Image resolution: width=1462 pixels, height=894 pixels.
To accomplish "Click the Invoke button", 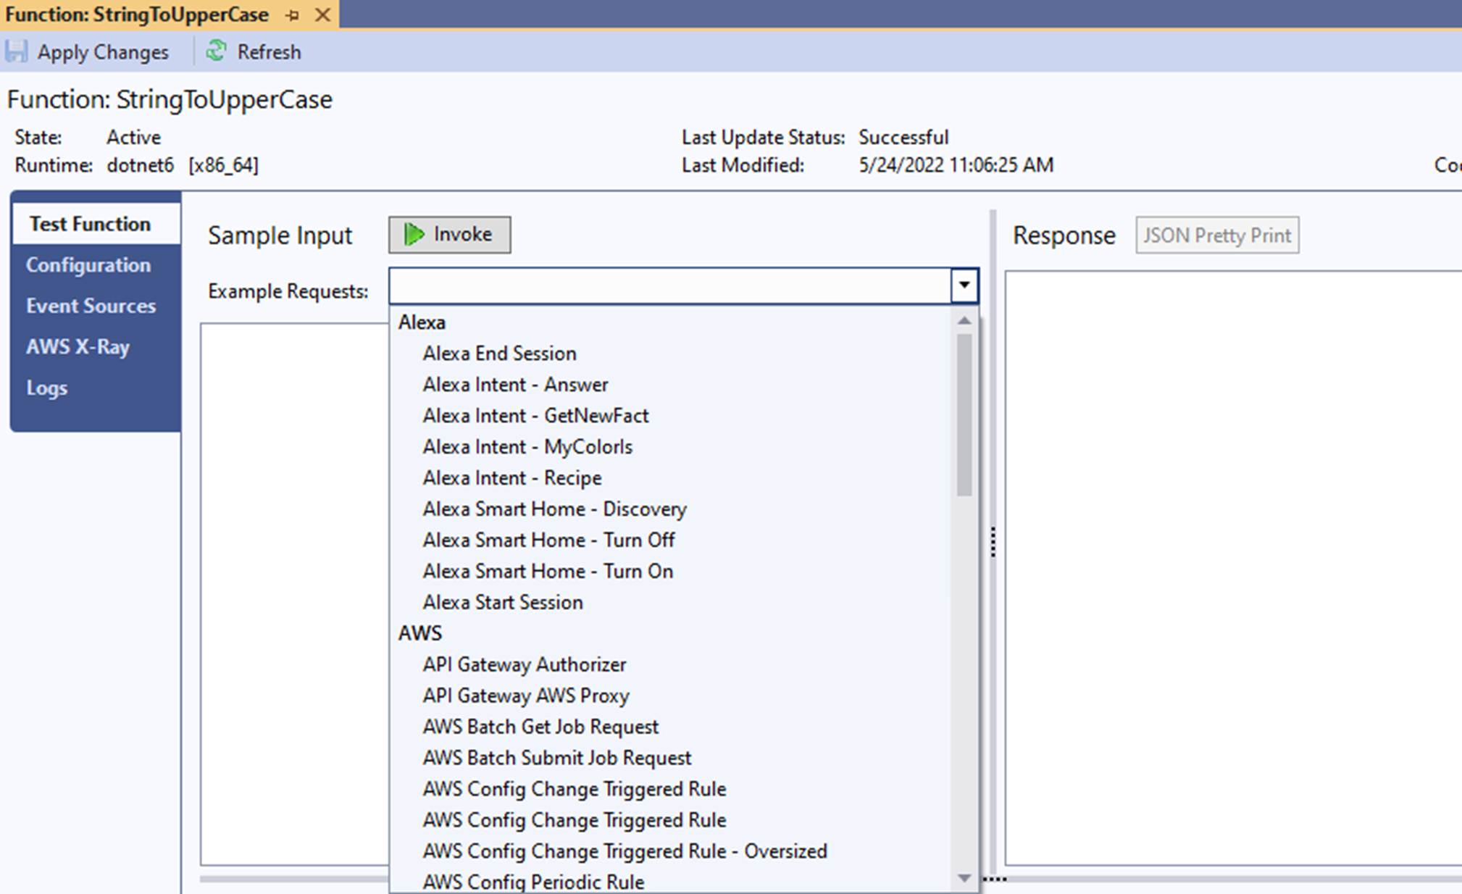I will (x=449, y=235).
